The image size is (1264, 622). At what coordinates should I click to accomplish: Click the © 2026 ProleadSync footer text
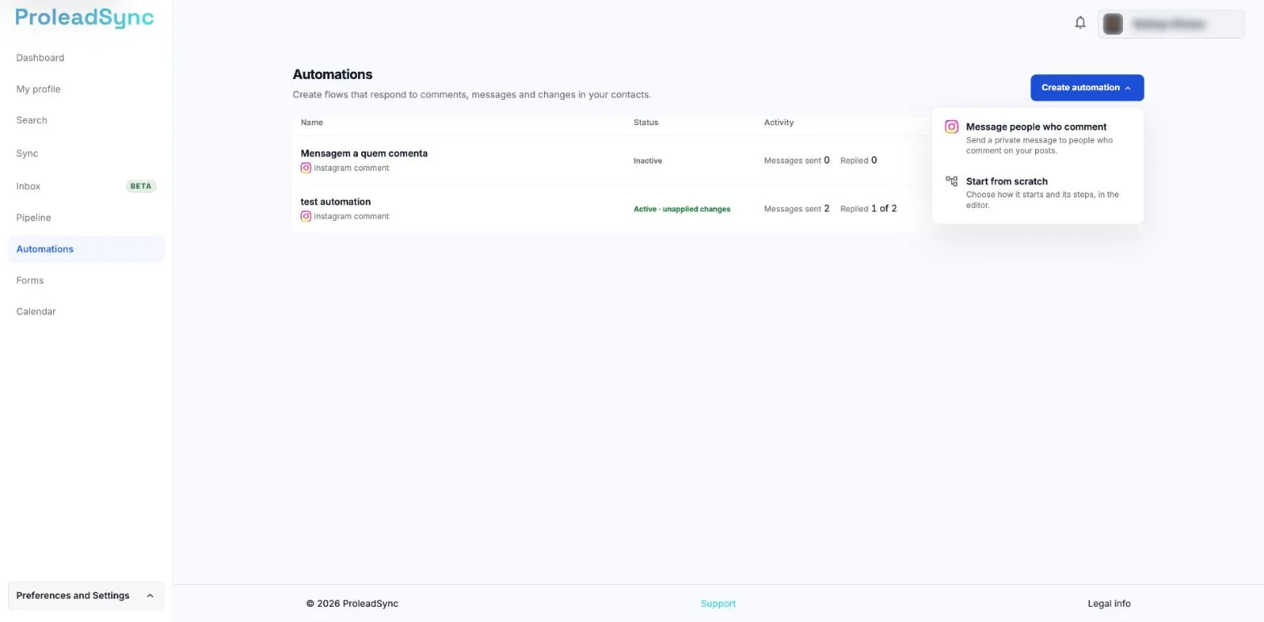(352, 603)
